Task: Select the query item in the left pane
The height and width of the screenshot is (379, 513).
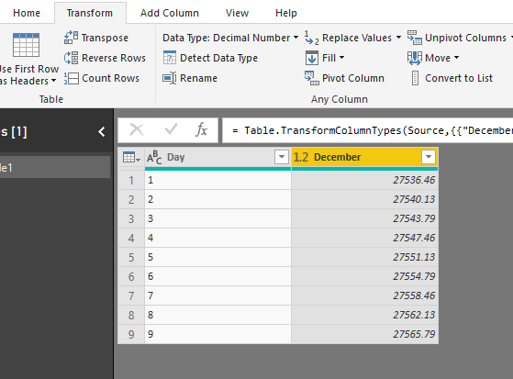Action: [55, 167]
